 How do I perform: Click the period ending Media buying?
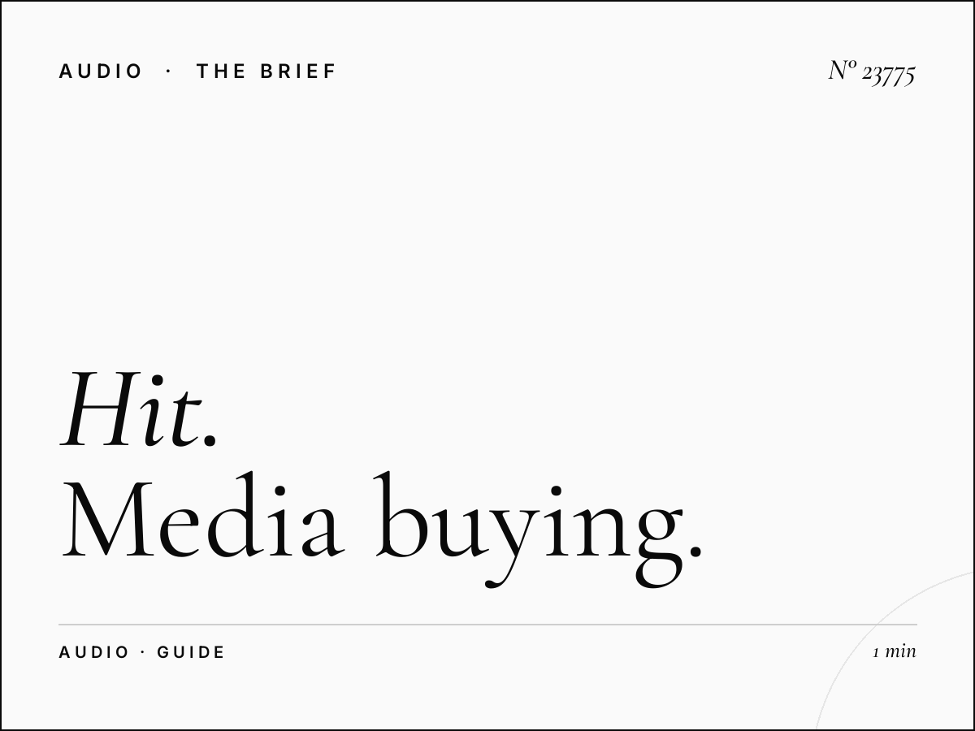pyautogui.click(x=695, y=552)
